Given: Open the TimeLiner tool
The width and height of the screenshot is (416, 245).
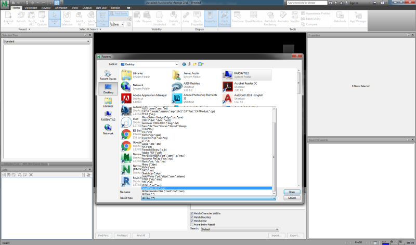Looking at the screenshot, I should (x=238, y=18).
